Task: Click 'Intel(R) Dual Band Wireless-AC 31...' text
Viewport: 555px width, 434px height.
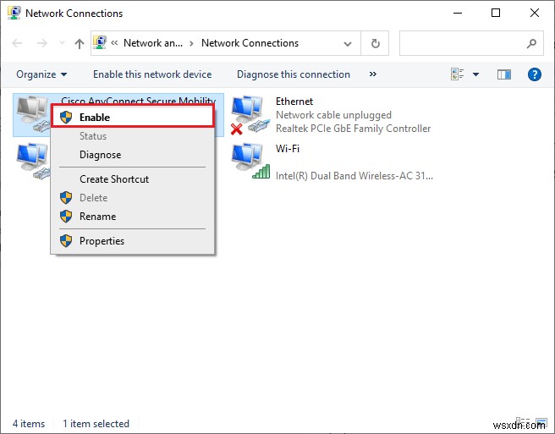Action: [354, 176]
